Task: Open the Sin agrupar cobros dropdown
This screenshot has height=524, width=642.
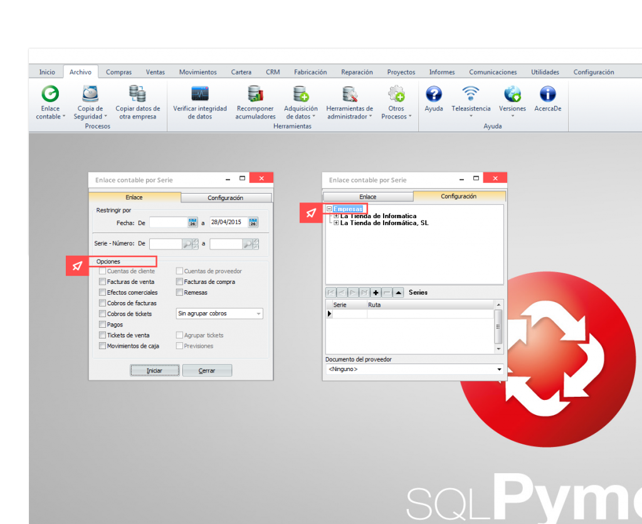Action: [x=219, y=313]
